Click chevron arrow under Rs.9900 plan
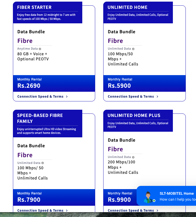The height and width of the screenshot is (217, 196). (x=157, y=211)
